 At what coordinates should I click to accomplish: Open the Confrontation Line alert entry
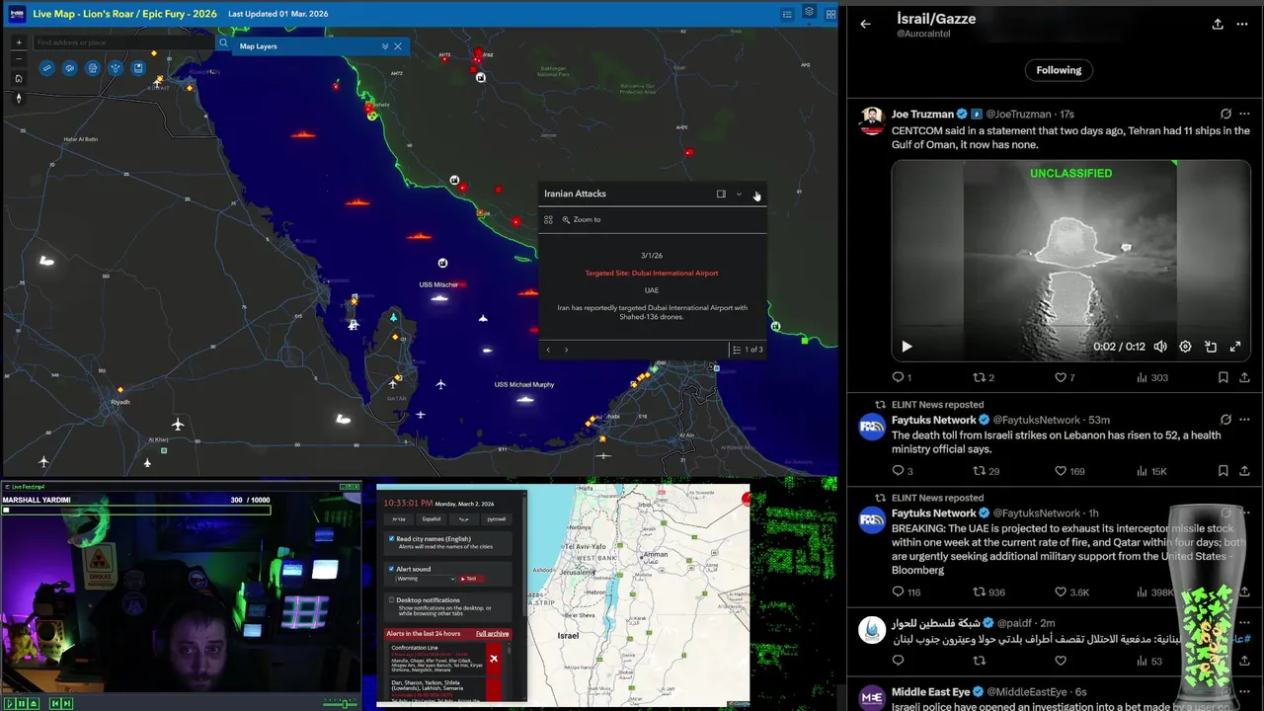tap(447, 659)
